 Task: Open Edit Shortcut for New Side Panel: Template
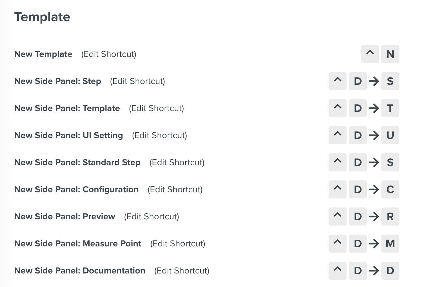tap(156, 108)
